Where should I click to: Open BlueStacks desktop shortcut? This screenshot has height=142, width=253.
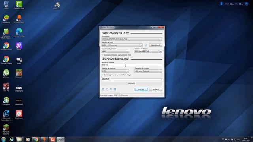[6, 19]
